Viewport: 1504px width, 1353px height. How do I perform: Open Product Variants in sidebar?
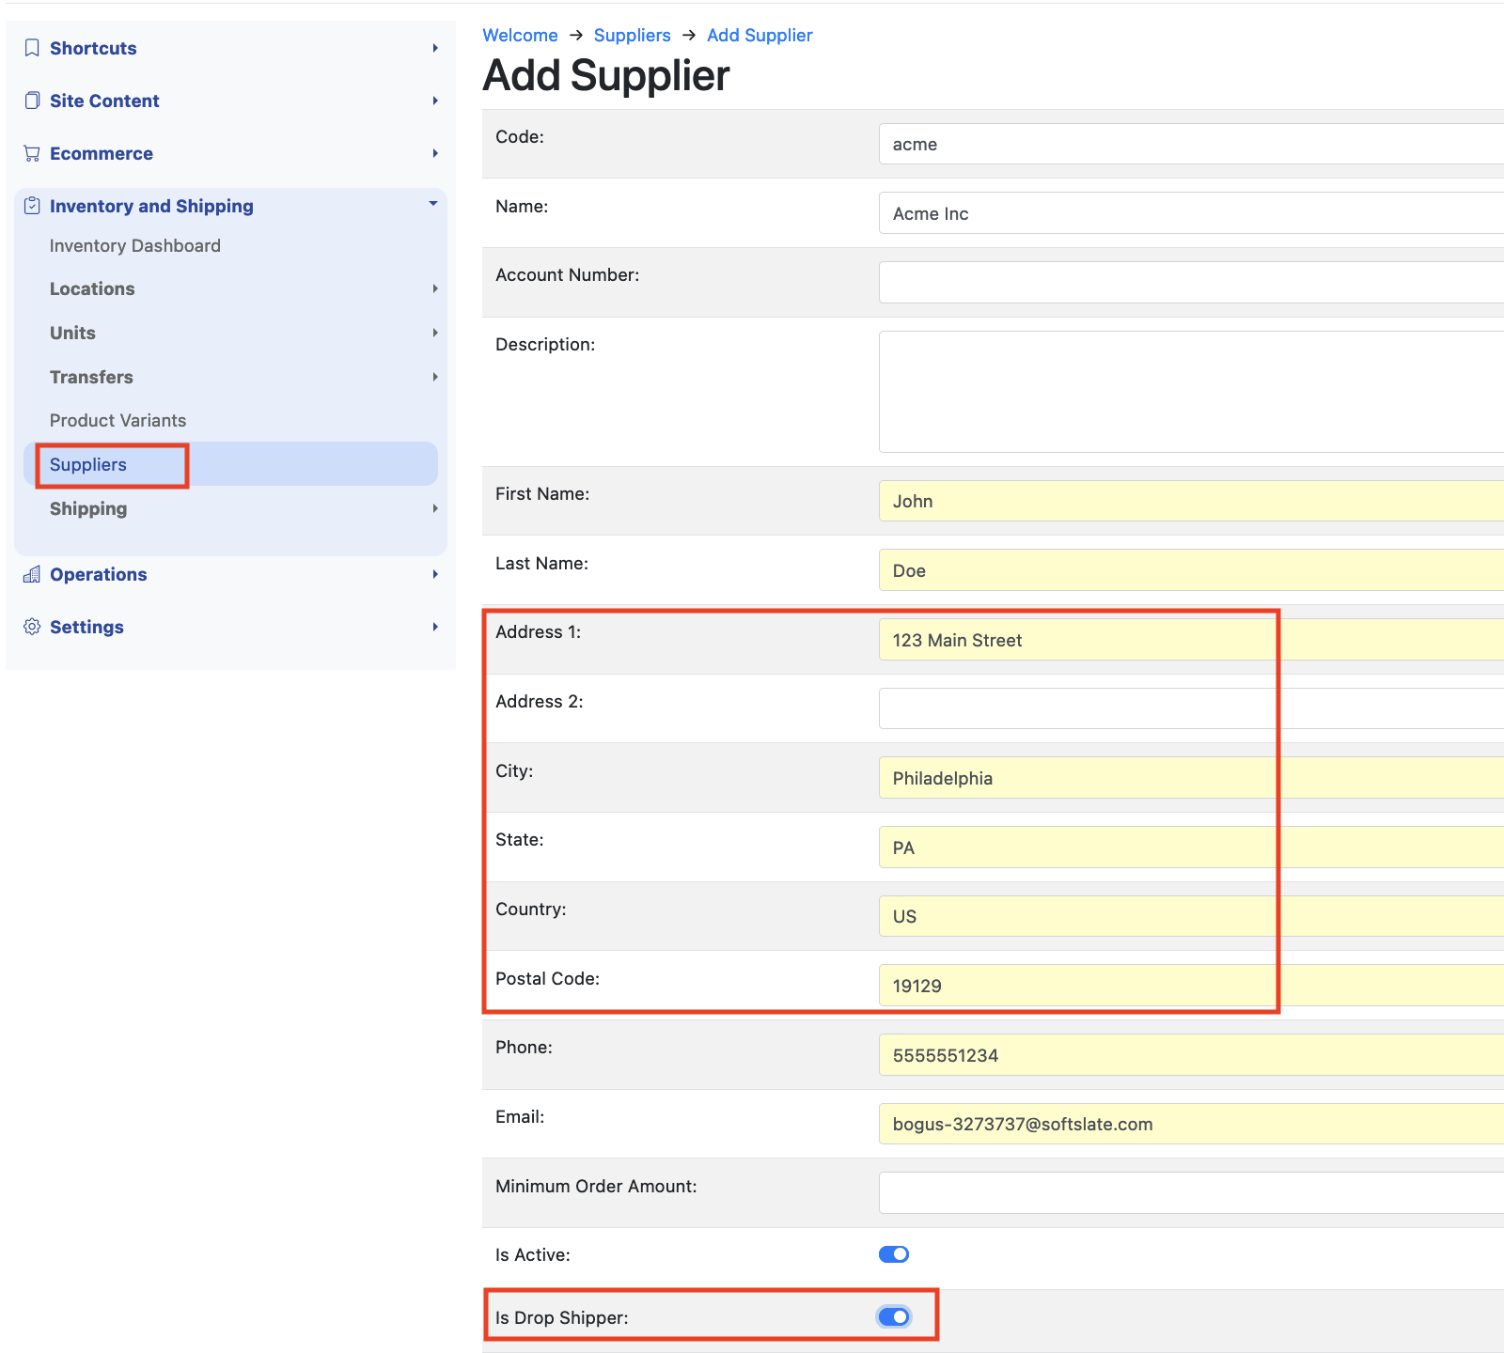pos(117,420)
